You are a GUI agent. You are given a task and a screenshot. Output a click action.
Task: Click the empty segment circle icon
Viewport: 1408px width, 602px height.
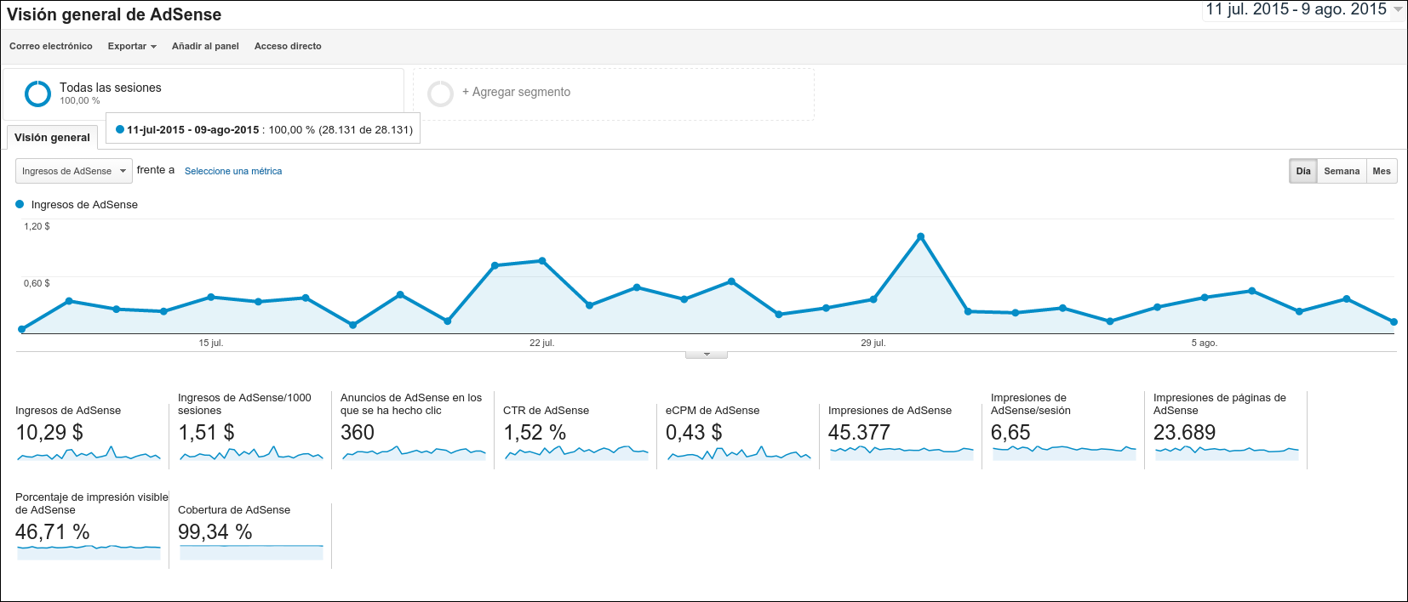pos(440,94)
